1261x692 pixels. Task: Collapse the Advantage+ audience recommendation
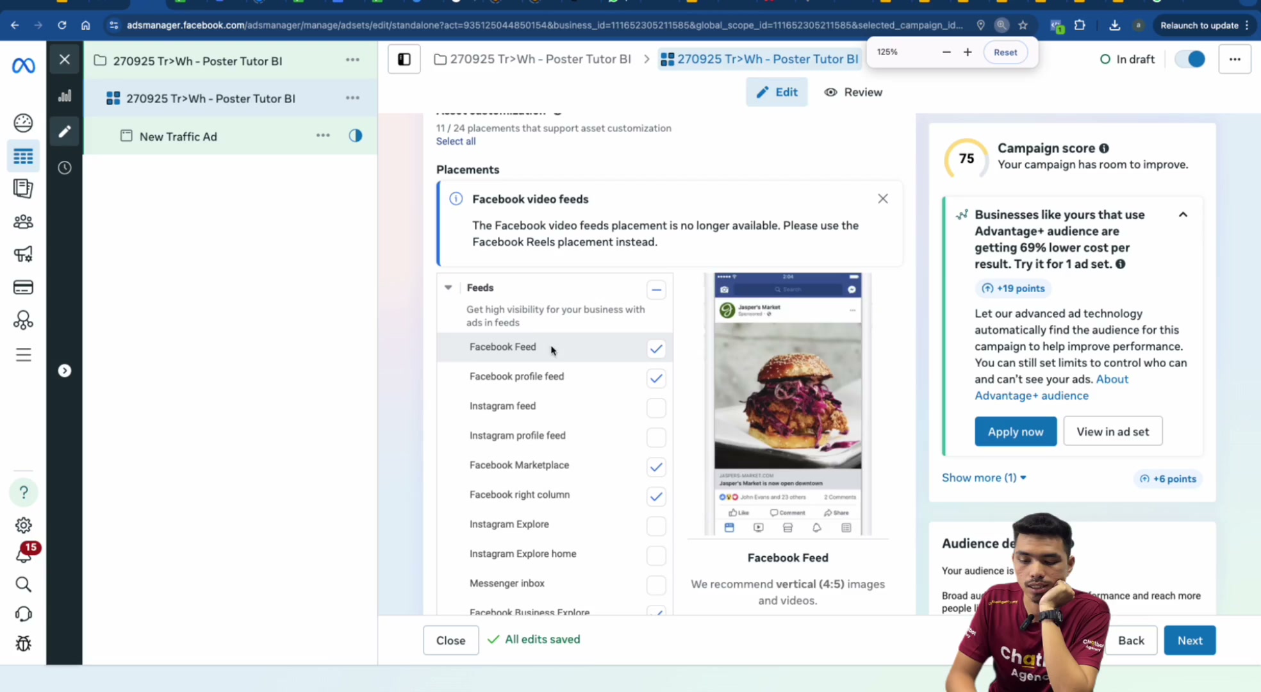click(1183, 215)
